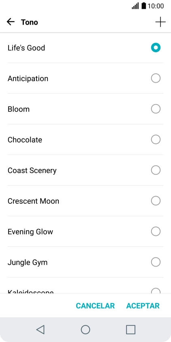Tap the signal strength status icon
171x342 pixels.
coord(135,6)
